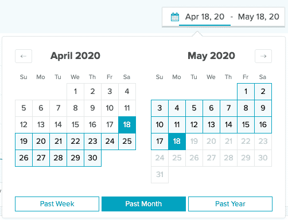Screen dimensions: 288x220
Task: Select the Past Month preset
Action: pyautogui.click(x=143, y=204)
